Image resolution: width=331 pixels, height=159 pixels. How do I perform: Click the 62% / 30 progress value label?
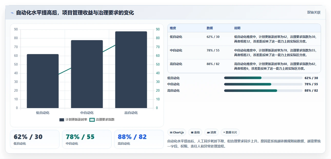tap(311, 78)
